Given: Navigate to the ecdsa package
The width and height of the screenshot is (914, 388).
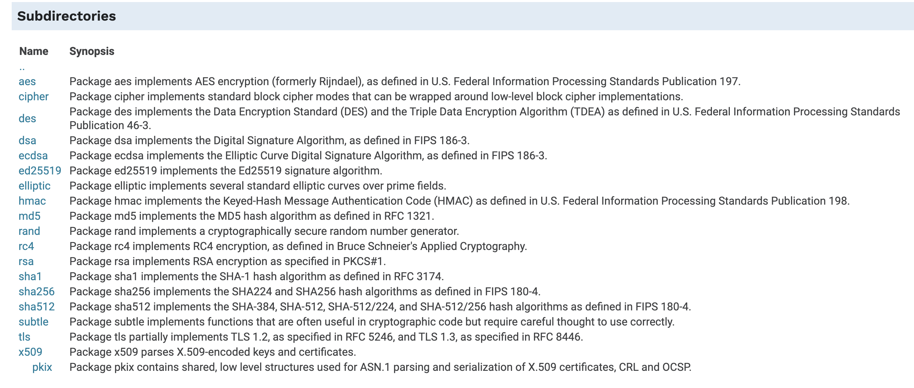Looking at the screenshot, I should 33,155.
